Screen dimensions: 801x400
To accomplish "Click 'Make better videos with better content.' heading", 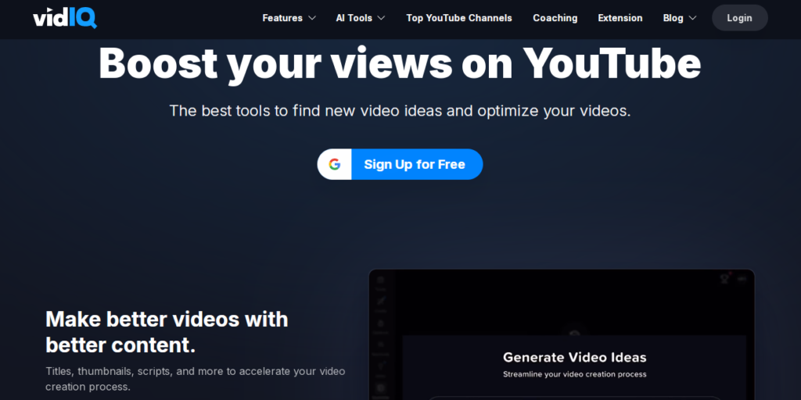I will (x=167, y=332).
